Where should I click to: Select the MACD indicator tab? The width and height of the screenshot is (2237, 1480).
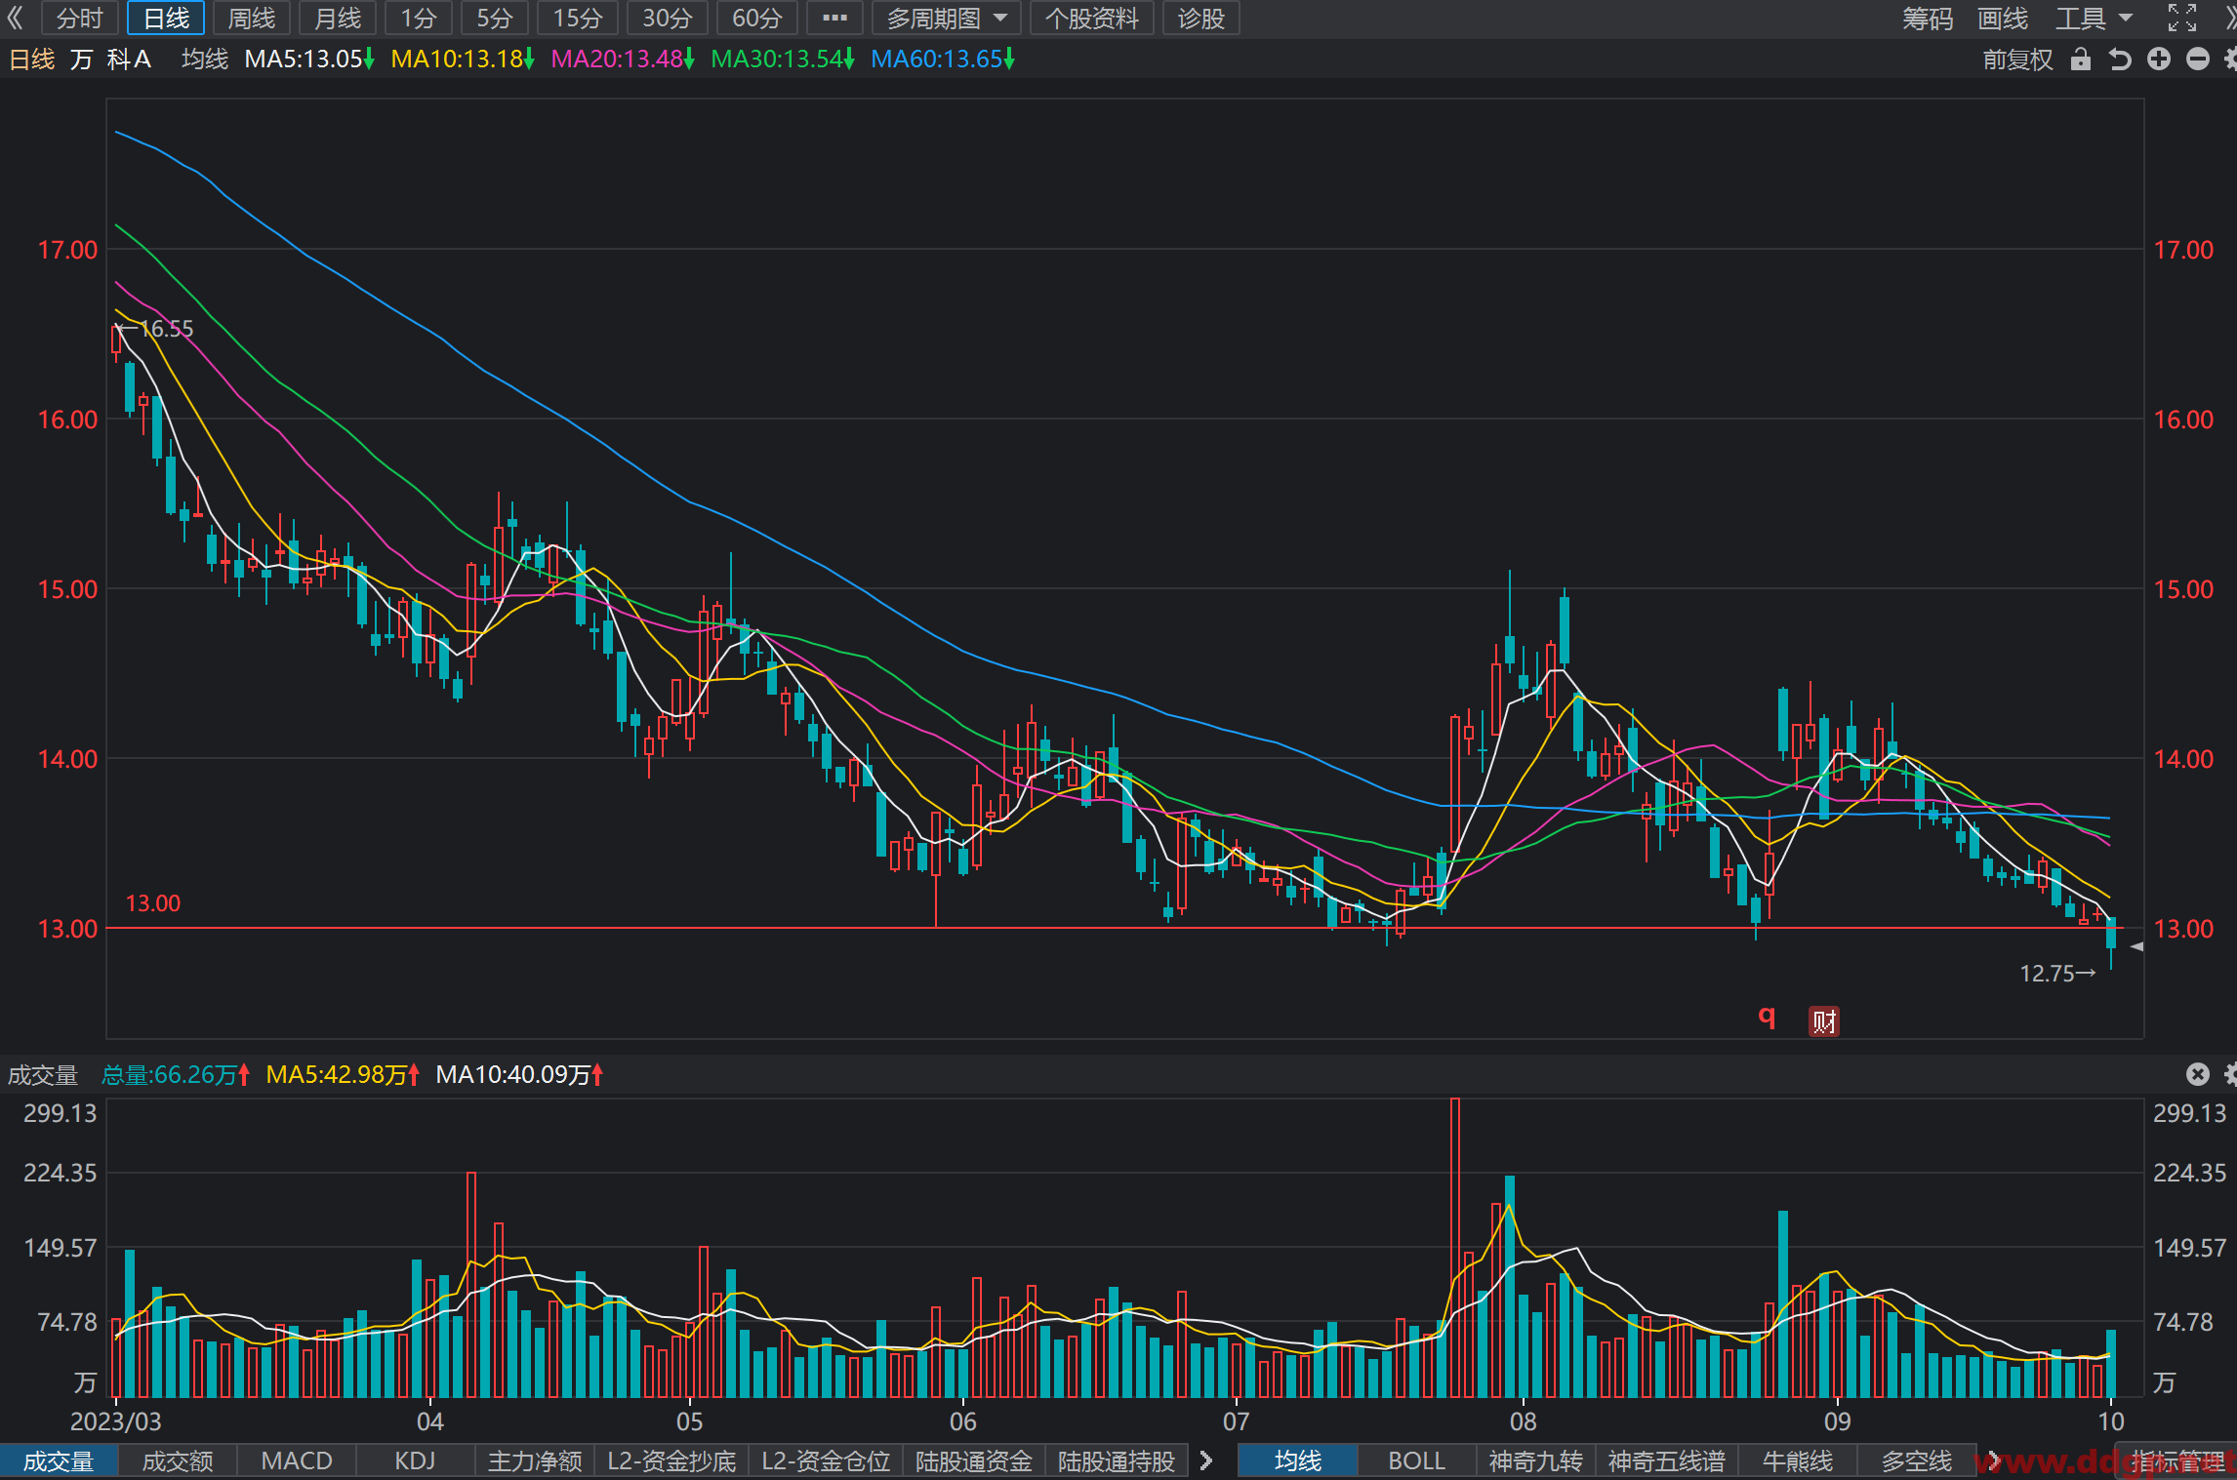(x=297, y=1460)
